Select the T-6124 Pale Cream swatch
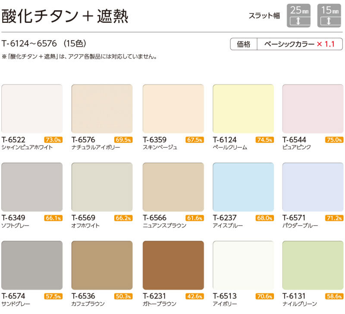Viewport: 345px width, 314px height. tap(243, 108)
